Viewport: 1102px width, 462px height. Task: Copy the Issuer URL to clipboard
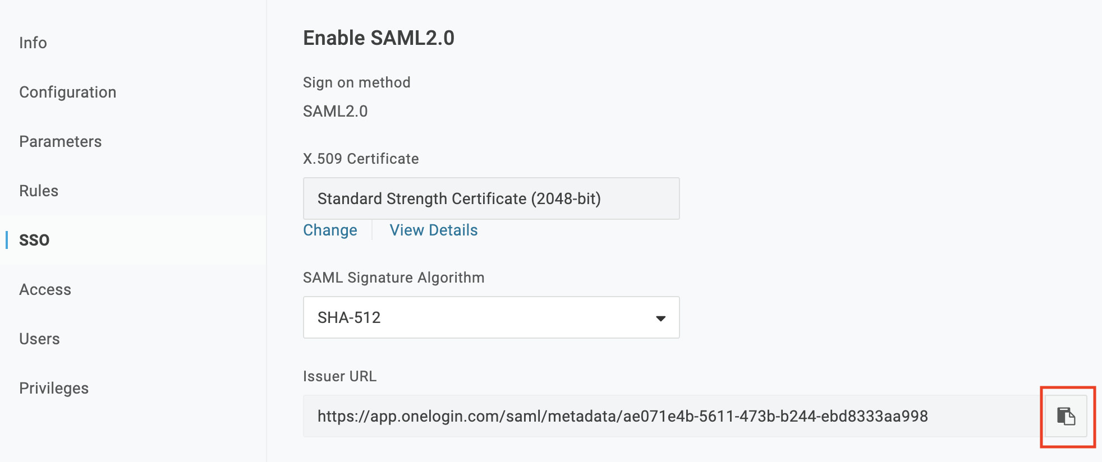tap(1066, 416)
